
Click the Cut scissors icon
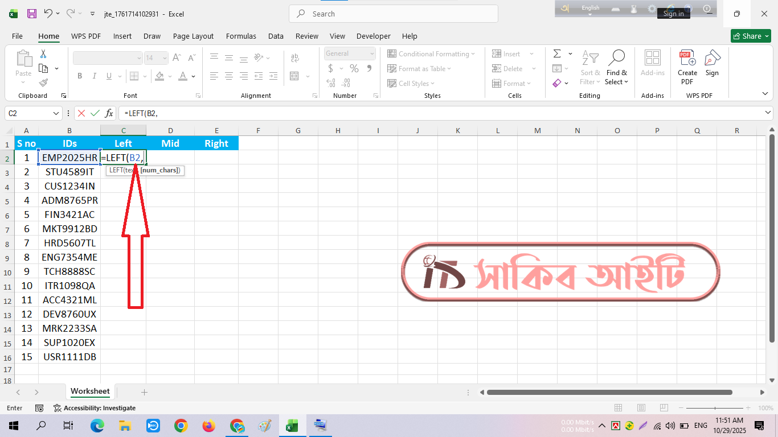(43, 54)
